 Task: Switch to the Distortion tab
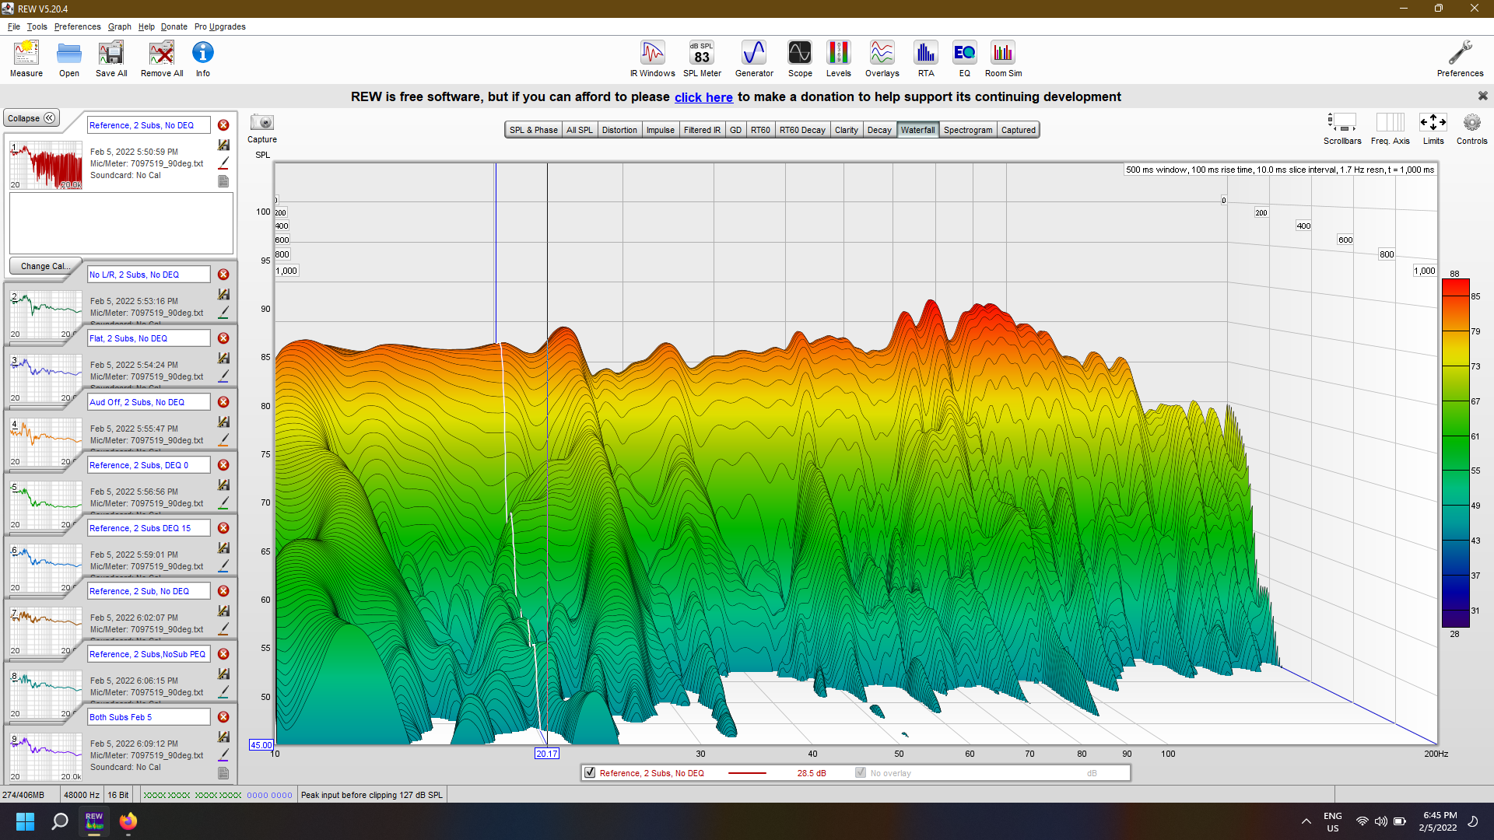click(x=619, y=130)
